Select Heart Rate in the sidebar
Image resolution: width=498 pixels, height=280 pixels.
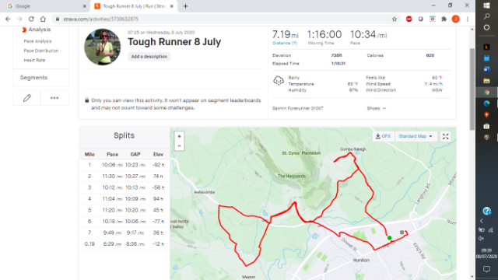point(34,61)
